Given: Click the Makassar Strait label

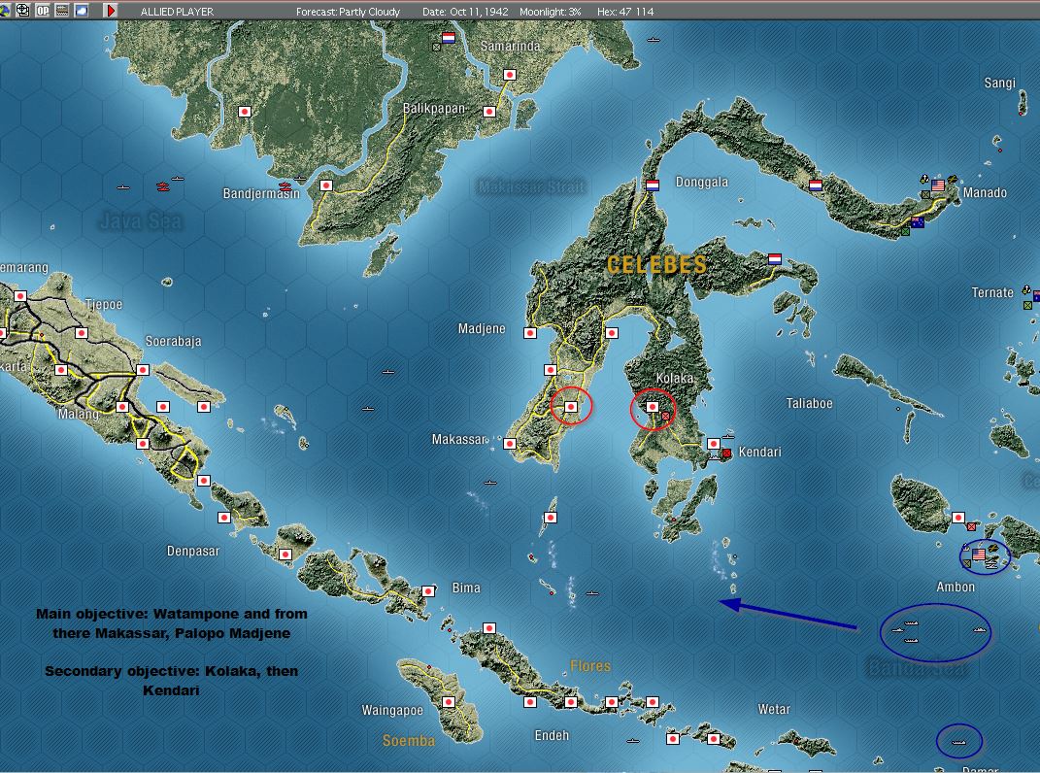Looking at the screenshot, I should click(x=532, y=186).
